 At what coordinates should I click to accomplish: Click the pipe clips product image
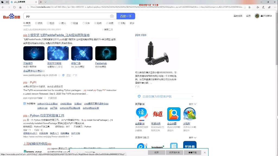(x=157, y=54)
